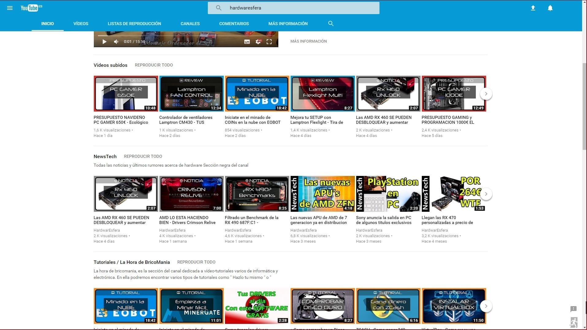Image resolution: width=587 pixels, height=330 pixels.
Task: Open Empieza a Minar fácil MINERGATE thumbnail
Action: pos(191,306)
